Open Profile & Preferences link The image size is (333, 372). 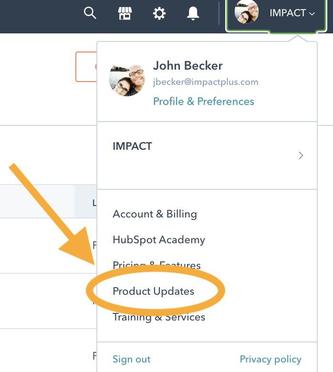click(x=204, y=101)
